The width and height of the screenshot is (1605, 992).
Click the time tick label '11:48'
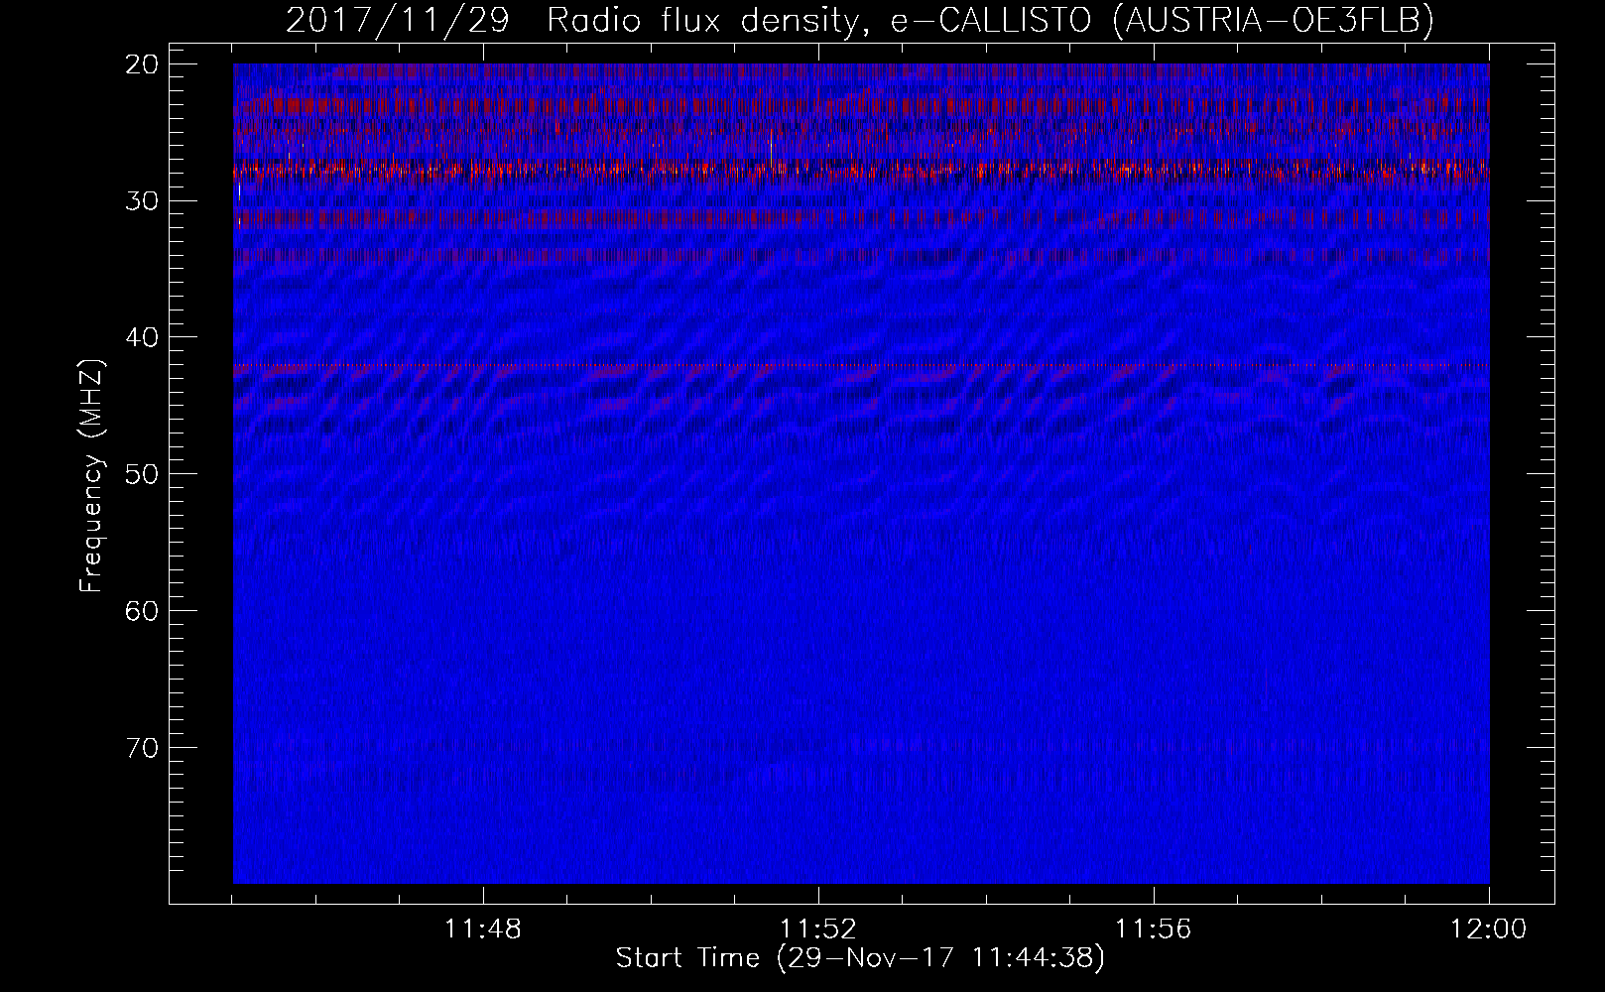[483, 930]
